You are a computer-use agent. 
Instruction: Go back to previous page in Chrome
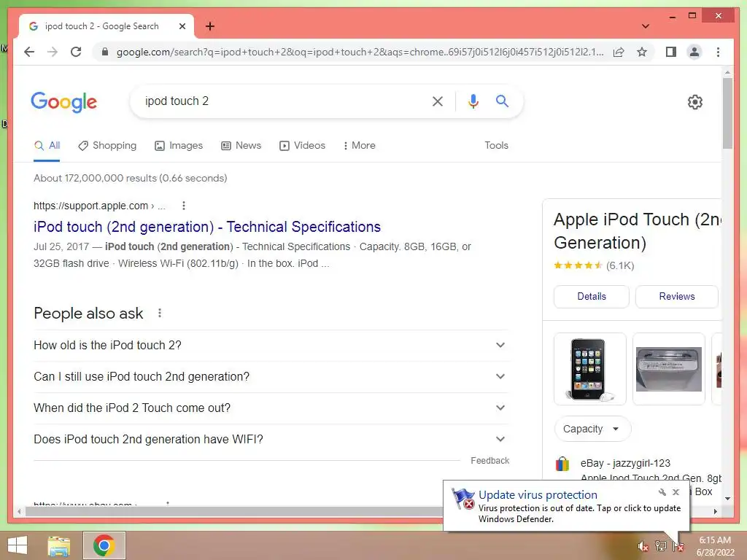tap(29, 52)
